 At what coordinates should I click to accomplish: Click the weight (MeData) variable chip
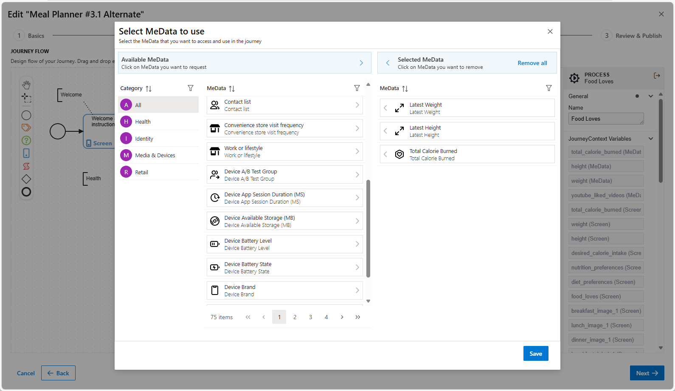pyautogui.click(x=606, y=181)
